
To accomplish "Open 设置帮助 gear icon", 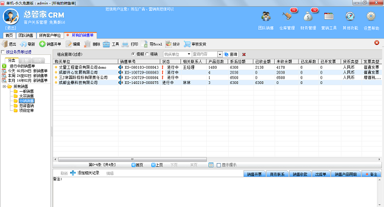I will click(371, 16).
